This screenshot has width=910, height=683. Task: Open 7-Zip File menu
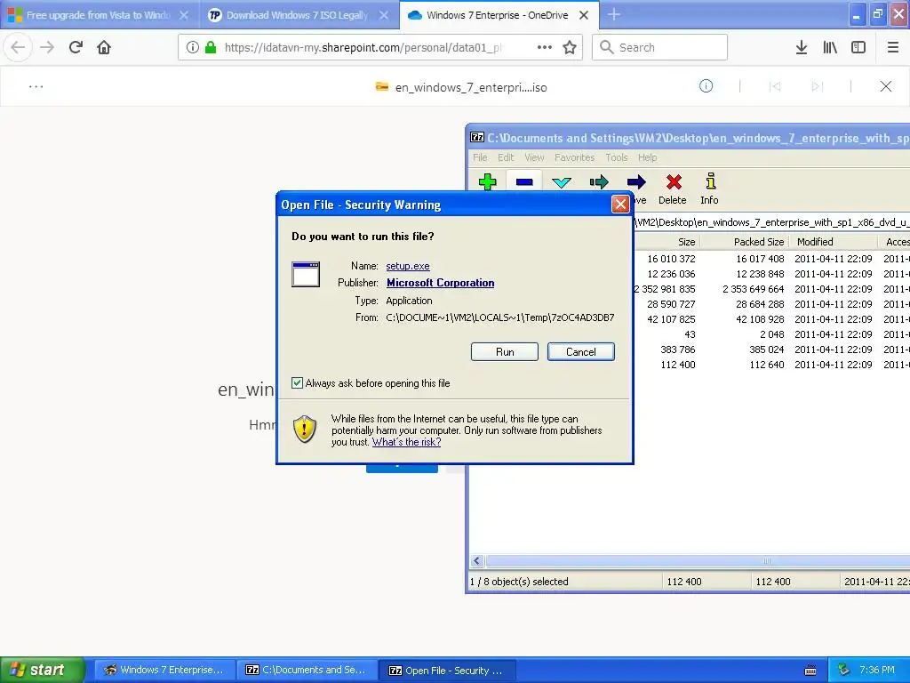pyautogui.click(x=480, y=157)
